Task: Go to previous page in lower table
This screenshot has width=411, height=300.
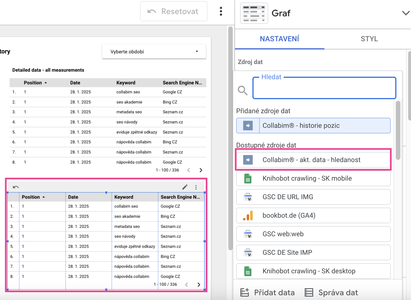Action: [x=187, y=285]
